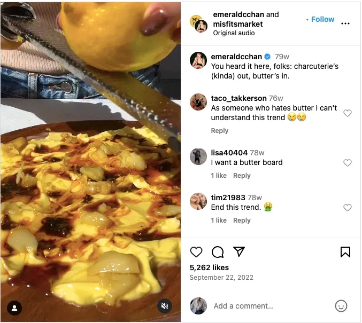
Task: Unmute the video audio
Action: [x=165, y=306]
